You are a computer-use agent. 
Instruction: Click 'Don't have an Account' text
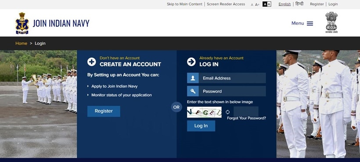tap(119, 58)
